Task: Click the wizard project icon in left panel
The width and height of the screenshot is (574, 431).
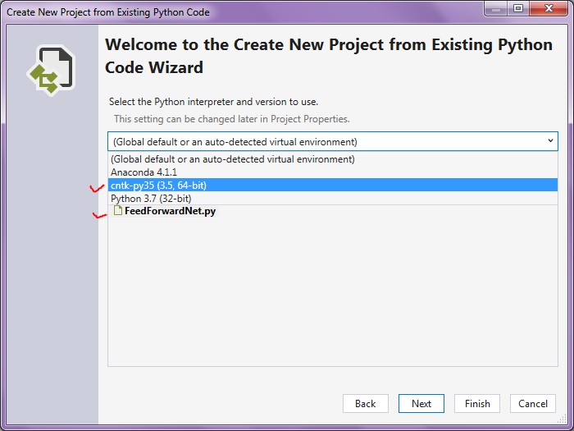Action: point(51,70)
